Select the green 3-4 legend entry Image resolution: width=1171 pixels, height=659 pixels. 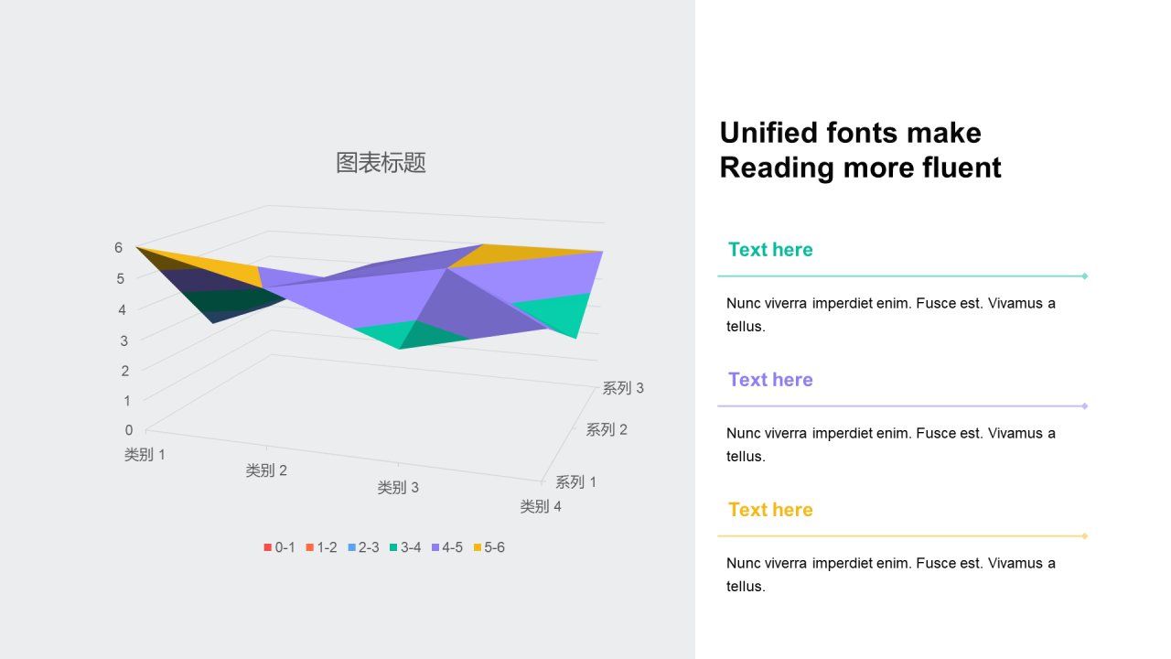tap(405, 547)
